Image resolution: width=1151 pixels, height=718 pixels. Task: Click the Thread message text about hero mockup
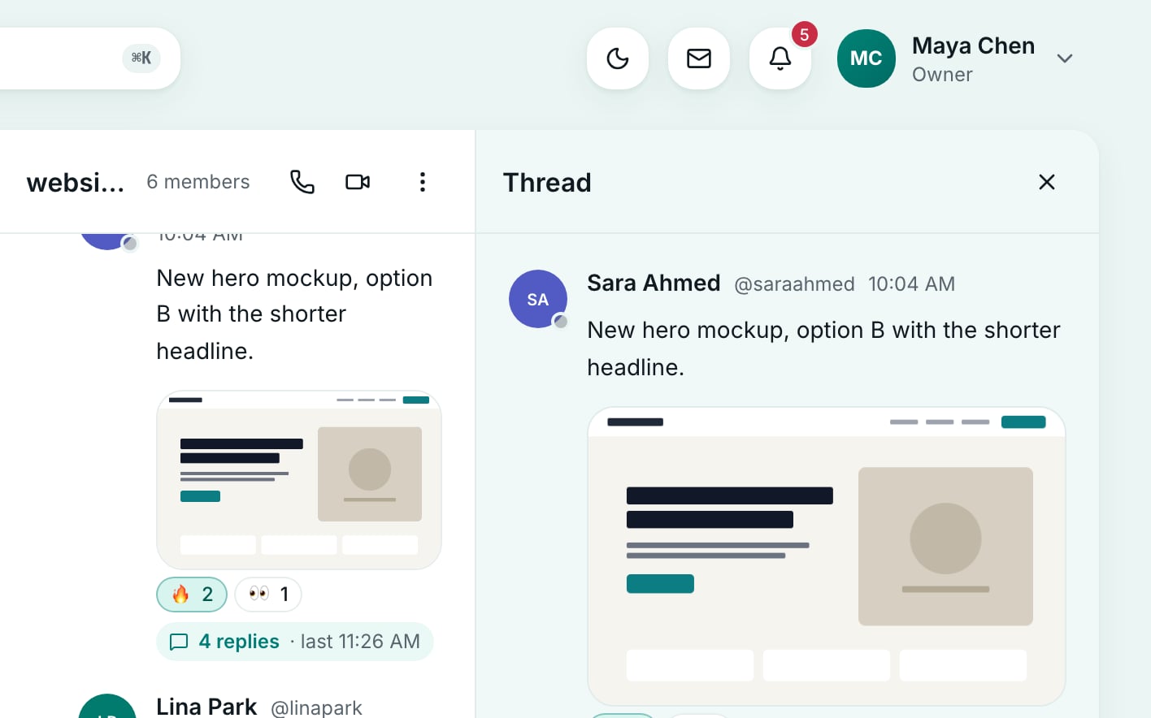click(823, 348)
